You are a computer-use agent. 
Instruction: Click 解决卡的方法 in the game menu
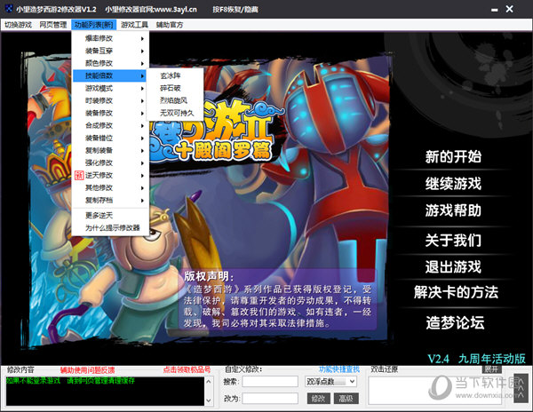pos(456,292)
